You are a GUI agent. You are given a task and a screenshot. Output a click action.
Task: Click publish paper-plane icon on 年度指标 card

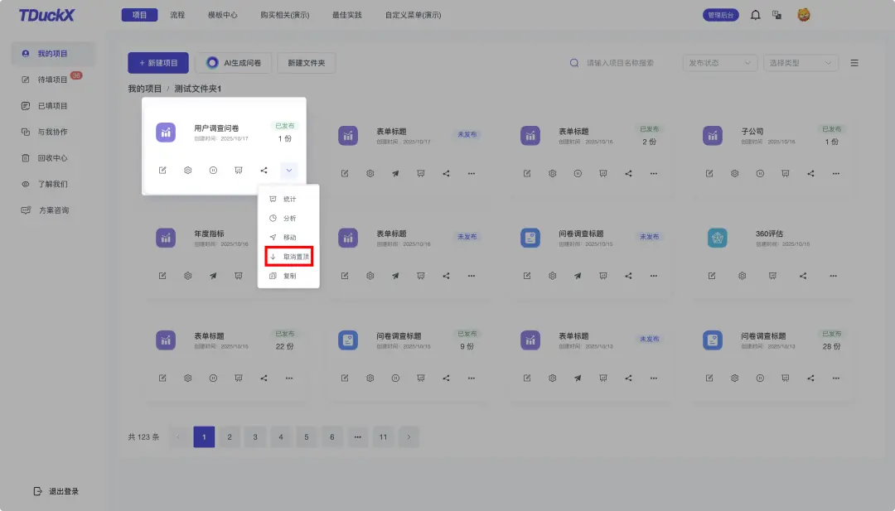pos(213,276)
